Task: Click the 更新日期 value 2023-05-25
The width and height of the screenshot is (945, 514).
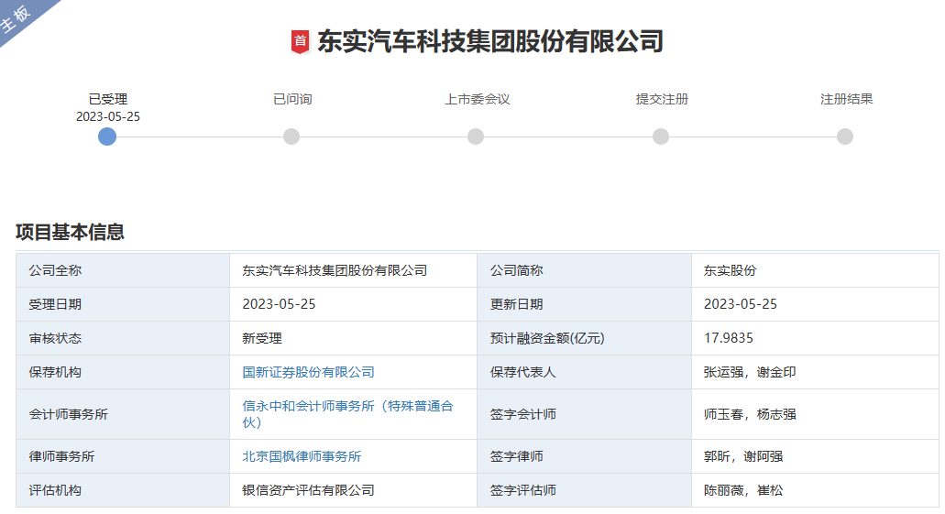Action: 741,304
